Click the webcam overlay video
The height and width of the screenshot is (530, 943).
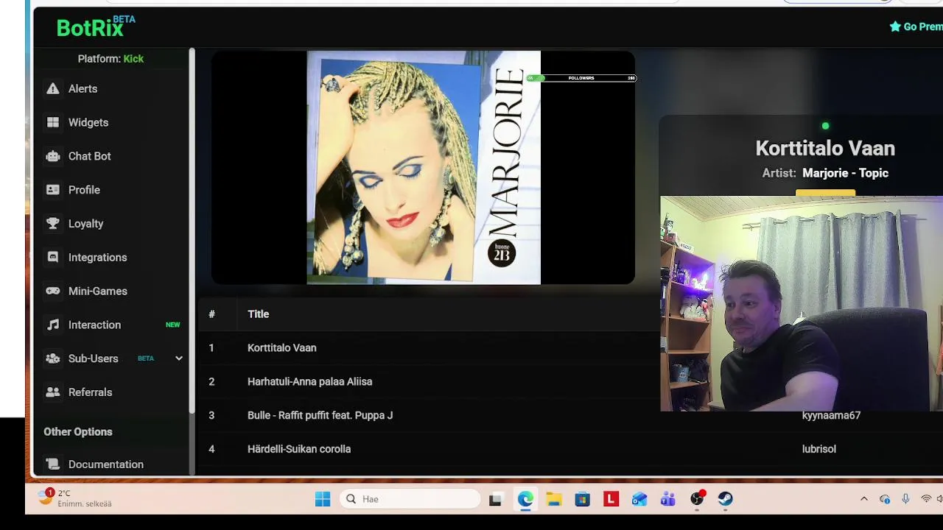[802, 303]
